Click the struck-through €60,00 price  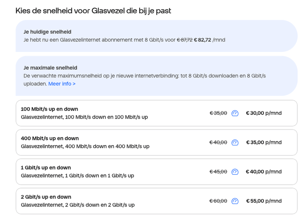(x=218, y=201)
